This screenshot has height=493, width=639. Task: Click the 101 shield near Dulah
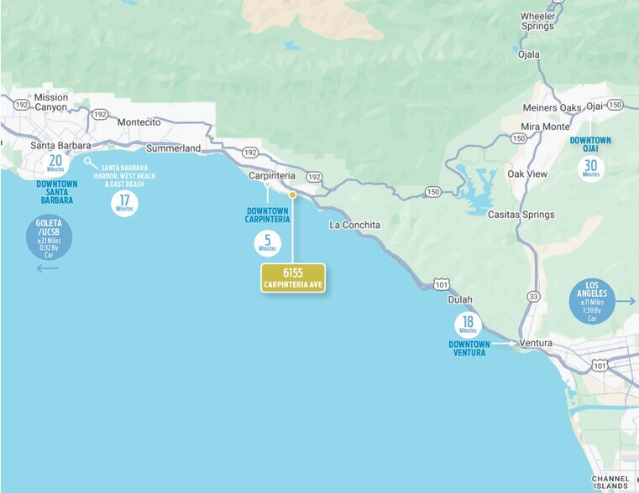coord(442,285)
